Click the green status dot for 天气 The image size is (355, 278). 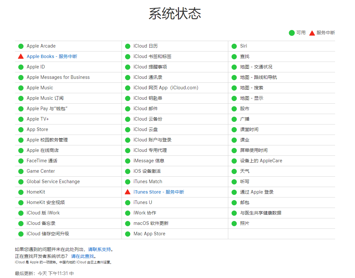tap(234, 171)
